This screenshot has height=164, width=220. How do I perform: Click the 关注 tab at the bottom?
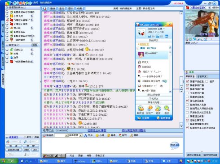72,156
